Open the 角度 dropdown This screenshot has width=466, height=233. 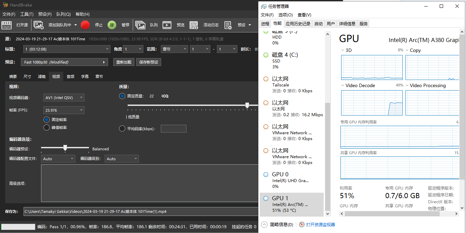[x=133, y=49]
